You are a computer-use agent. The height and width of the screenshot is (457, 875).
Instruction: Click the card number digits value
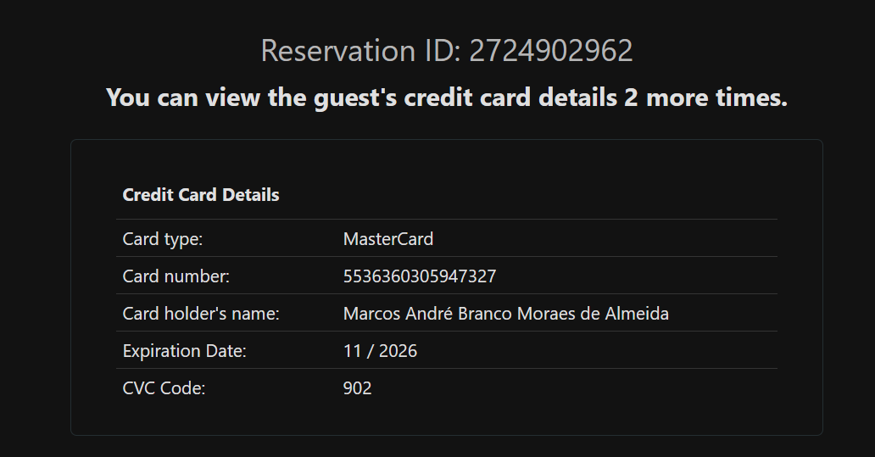[x=420, y=276]
